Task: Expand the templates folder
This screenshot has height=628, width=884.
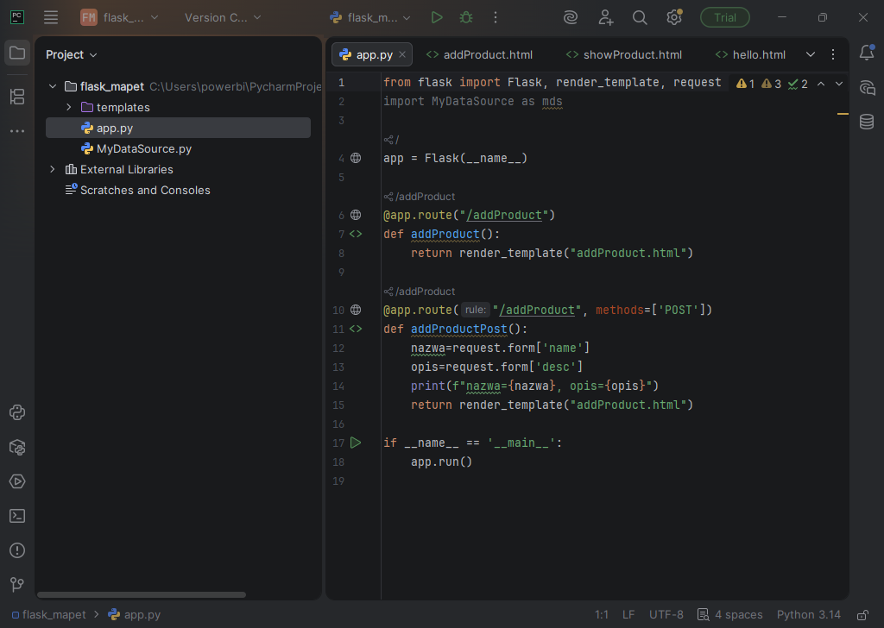Action: (69, 107)
